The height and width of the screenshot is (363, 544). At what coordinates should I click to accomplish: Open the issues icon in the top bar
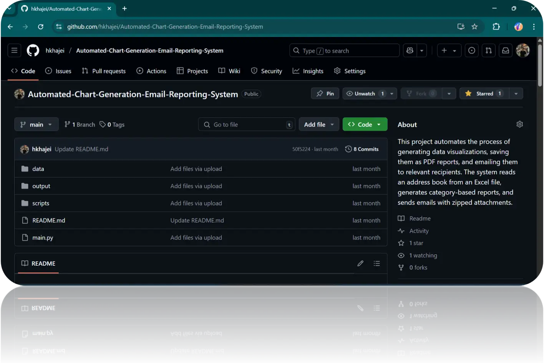coord(471,50)
